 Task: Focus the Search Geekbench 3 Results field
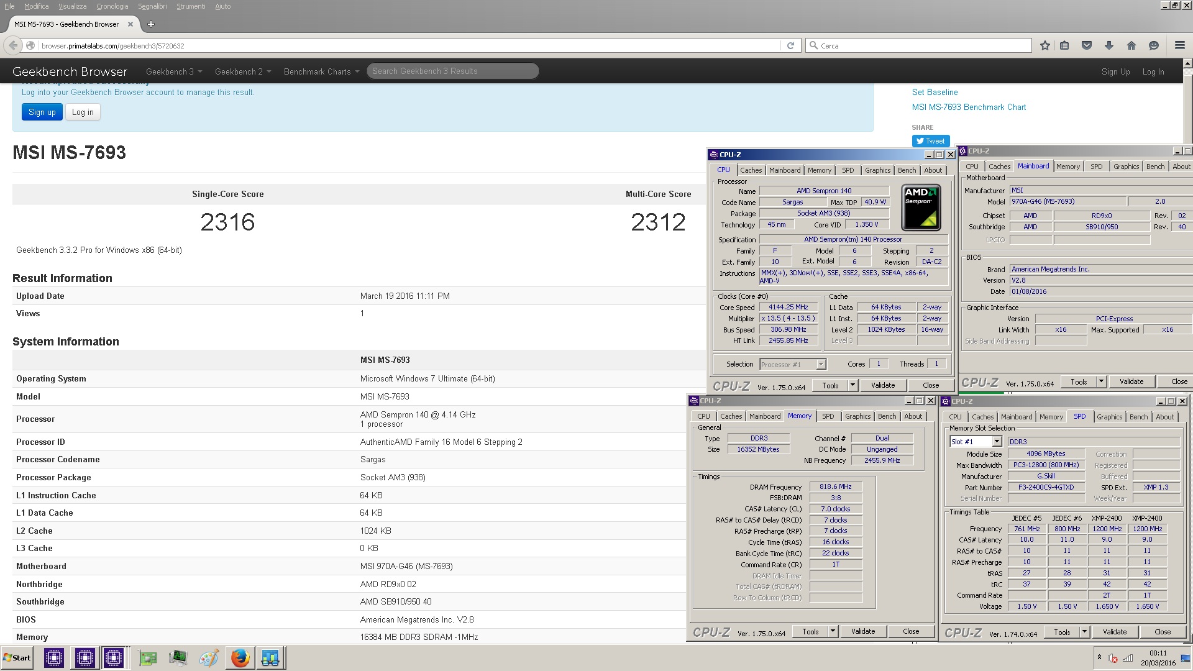(452, 71)
